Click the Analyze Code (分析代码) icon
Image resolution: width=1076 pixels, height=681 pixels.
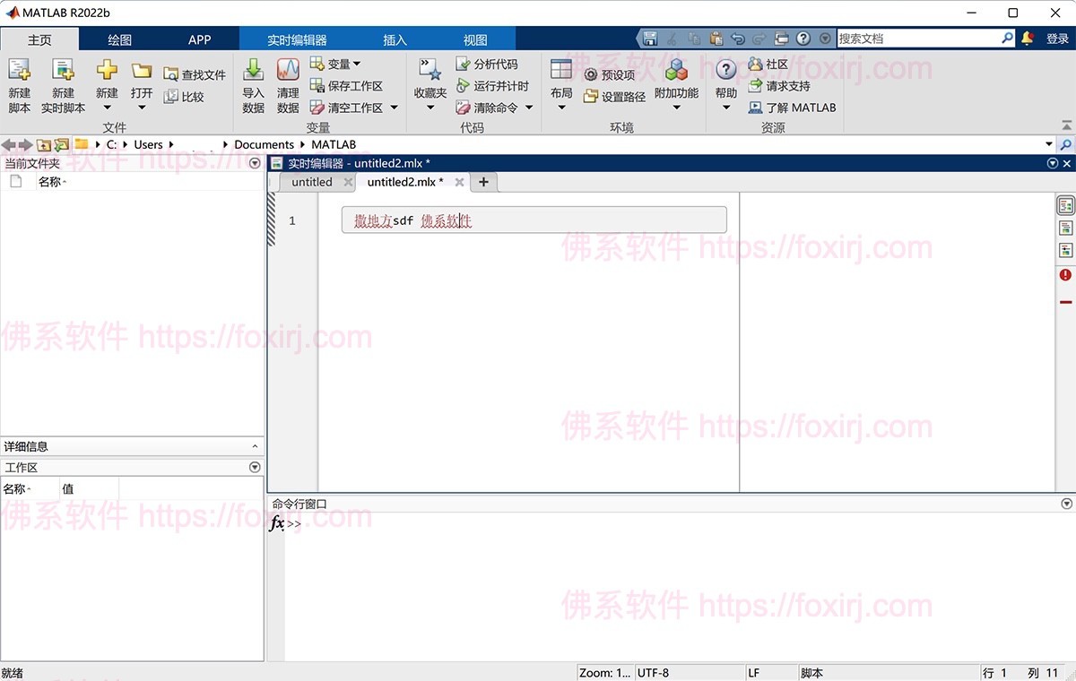click(x=463, y=65)
